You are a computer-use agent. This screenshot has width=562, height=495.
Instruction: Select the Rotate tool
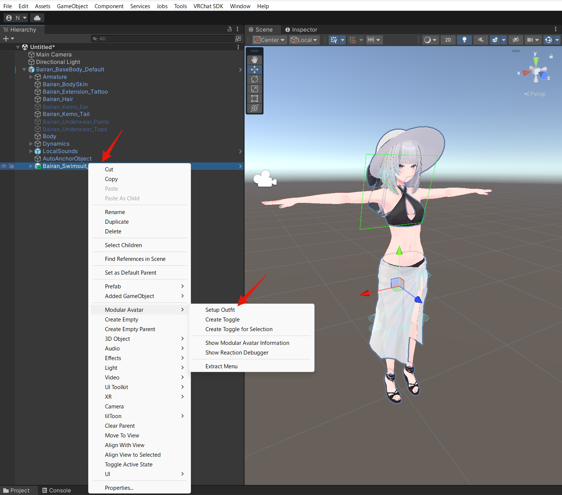[255, 79]
